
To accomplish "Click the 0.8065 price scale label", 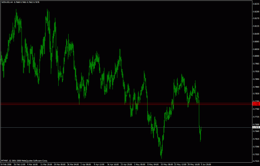I will [x=256, y=42].
